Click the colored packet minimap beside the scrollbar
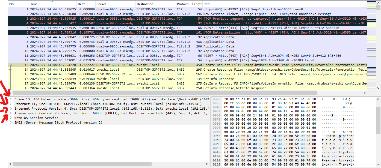 tap(371, 46)
